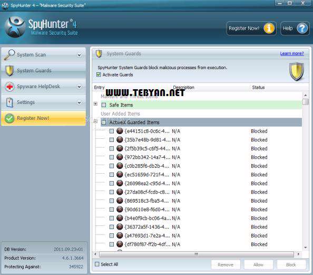This screenshot has height=275, width=313.
Task: Collapse the ActiveX Guarded Items node
Action: (95, 121)
